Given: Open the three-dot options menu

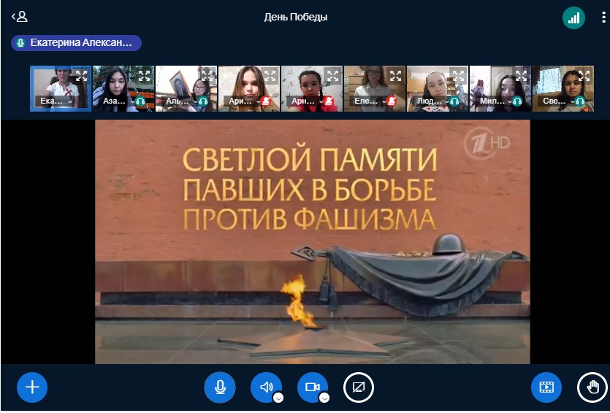Looking at the screenshot, I should pyautogui.click(x=601, y=18).
